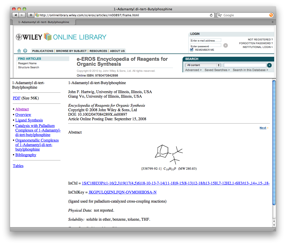This screenshot has width=286, height=245.
Task: Open the All content dropdown
Action: coord(203,65)
